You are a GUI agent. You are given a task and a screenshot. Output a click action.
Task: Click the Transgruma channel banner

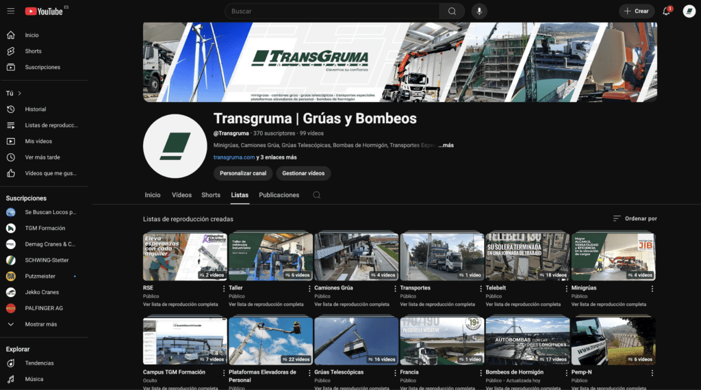click(400, 62)
